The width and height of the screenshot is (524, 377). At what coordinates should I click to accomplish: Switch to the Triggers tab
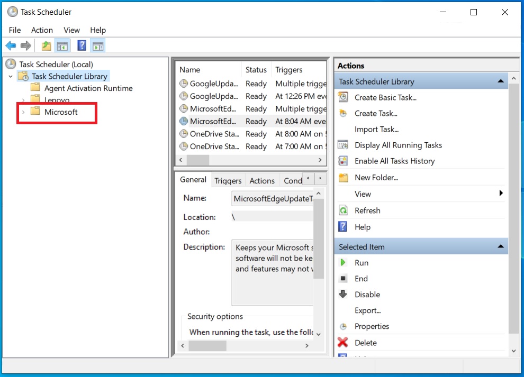tap(228, 180)
